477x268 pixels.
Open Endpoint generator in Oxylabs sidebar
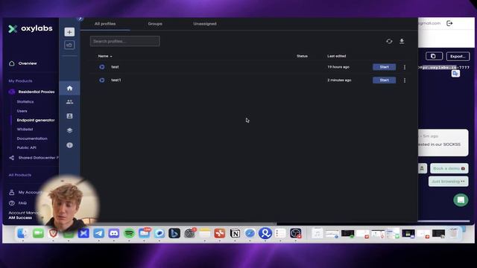click(x=36, y=120)
